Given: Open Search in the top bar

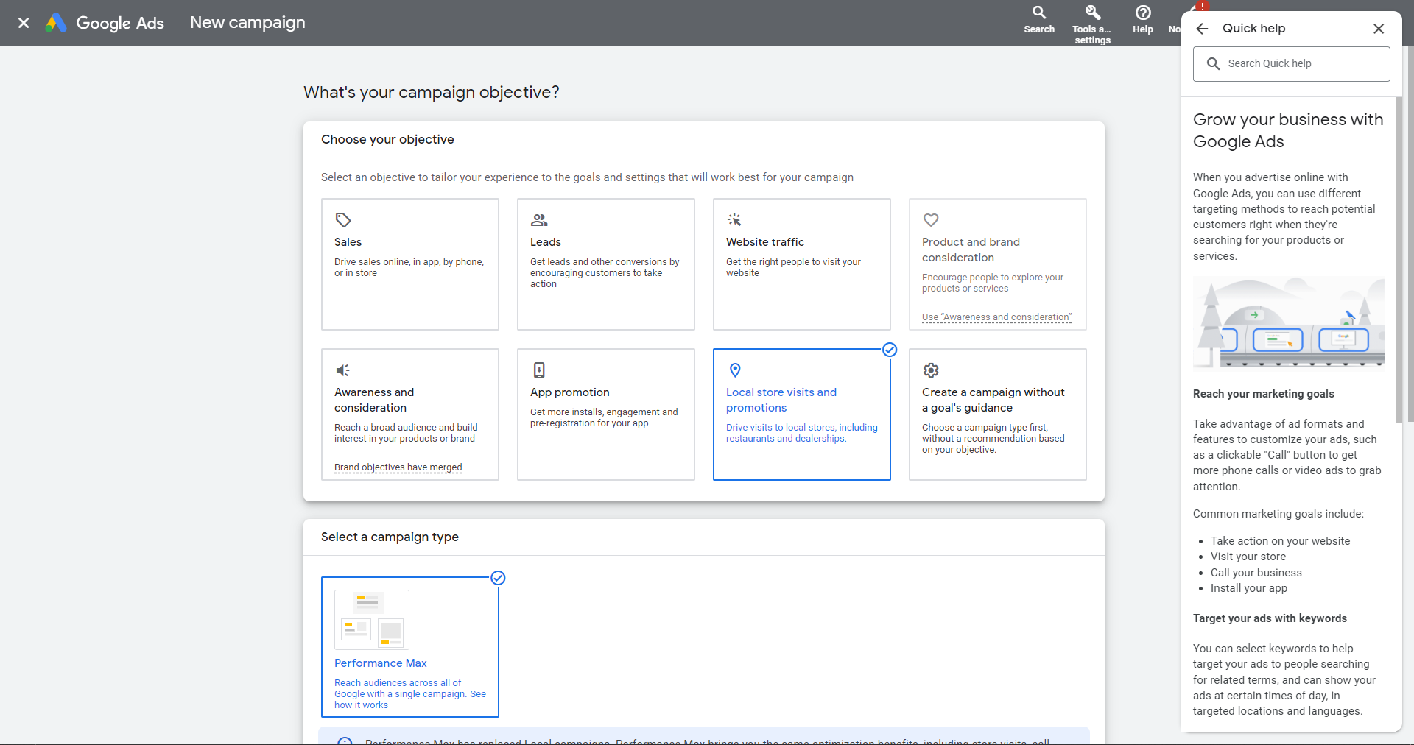Looking at the screenshot, I should coord(1038,20).
